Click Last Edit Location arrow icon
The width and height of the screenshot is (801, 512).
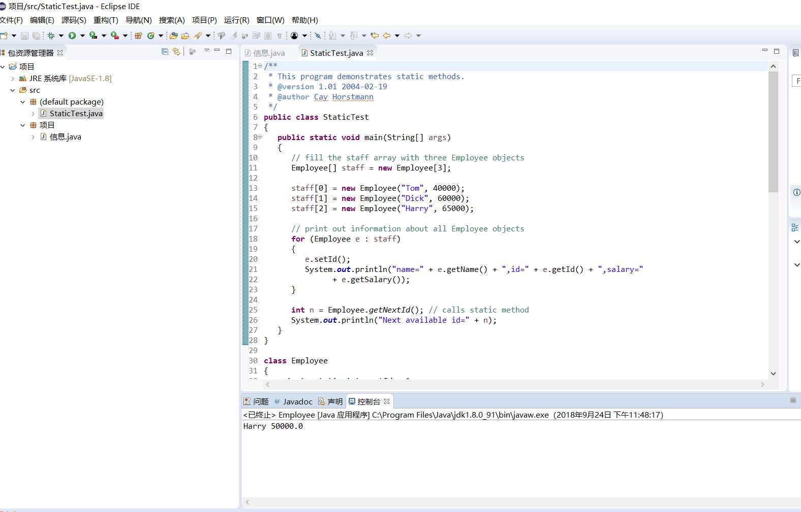click(375, 36)
